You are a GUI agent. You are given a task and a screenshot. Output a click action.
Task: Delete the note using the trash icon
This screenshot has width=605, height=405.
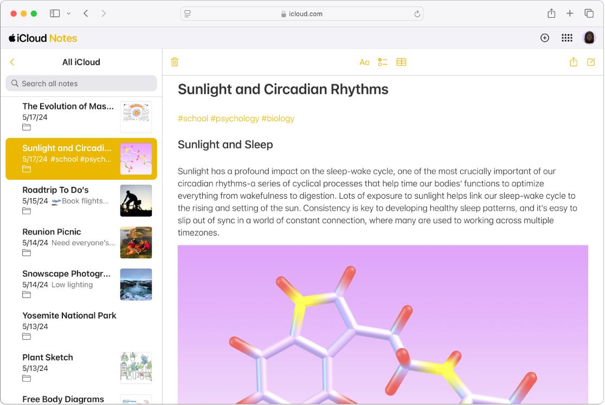coord(174,62)
